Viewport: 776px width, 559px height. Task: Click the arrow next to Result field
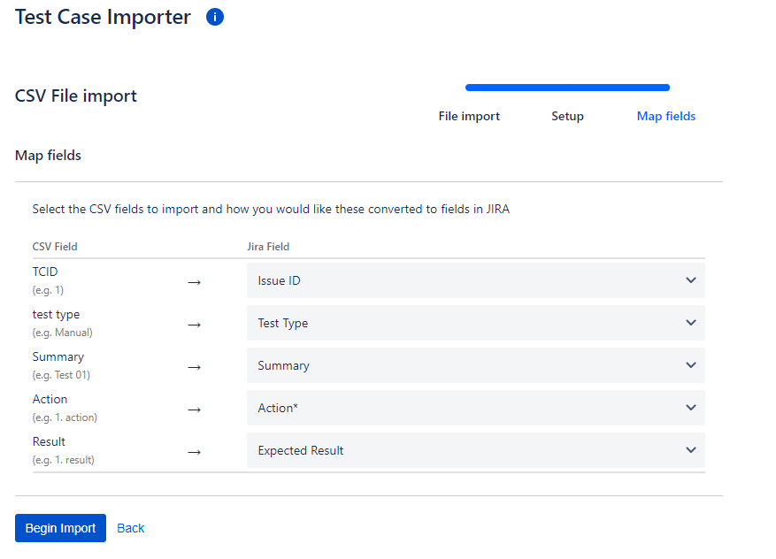coord(195,452)
